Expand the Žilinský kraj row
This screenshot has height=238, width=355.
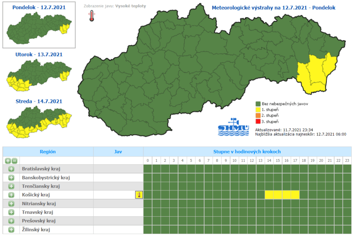coord(12,230)
